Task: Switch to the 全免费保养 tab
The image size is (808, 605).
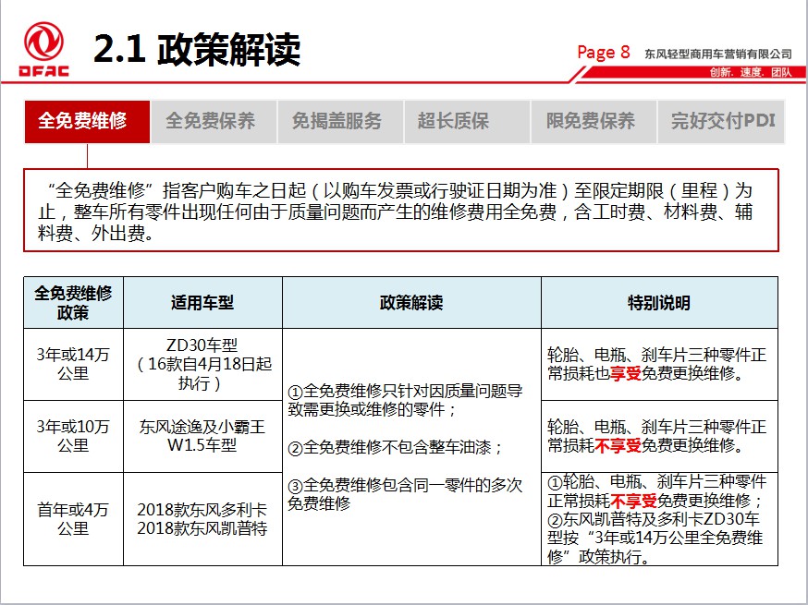Action: click(x=211, y=121)
